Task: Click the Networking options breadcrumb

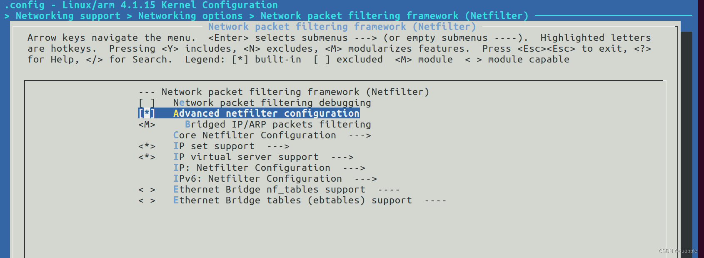Action: point(190,16)
